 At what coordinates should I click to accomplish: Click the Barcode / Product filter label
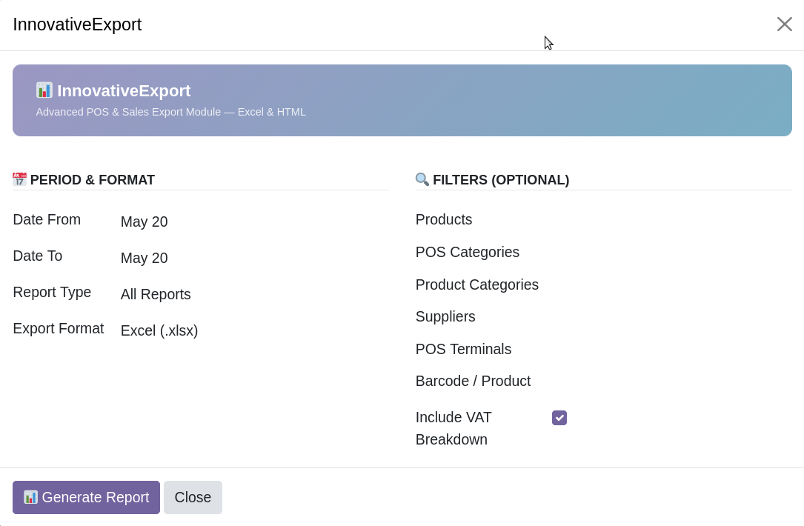point(473,381)
